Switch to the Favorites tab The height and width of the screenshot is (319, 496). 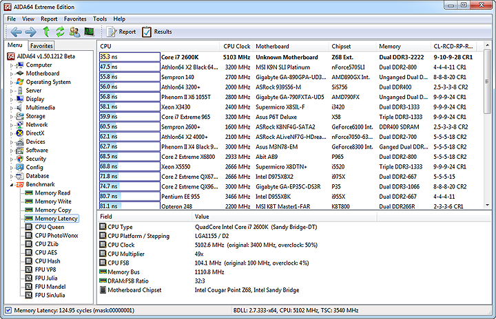41,46
